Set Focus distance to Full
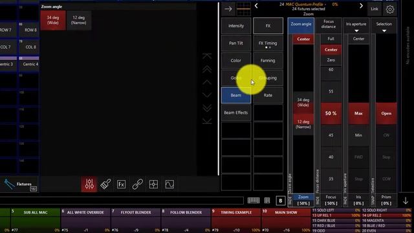 331,39
